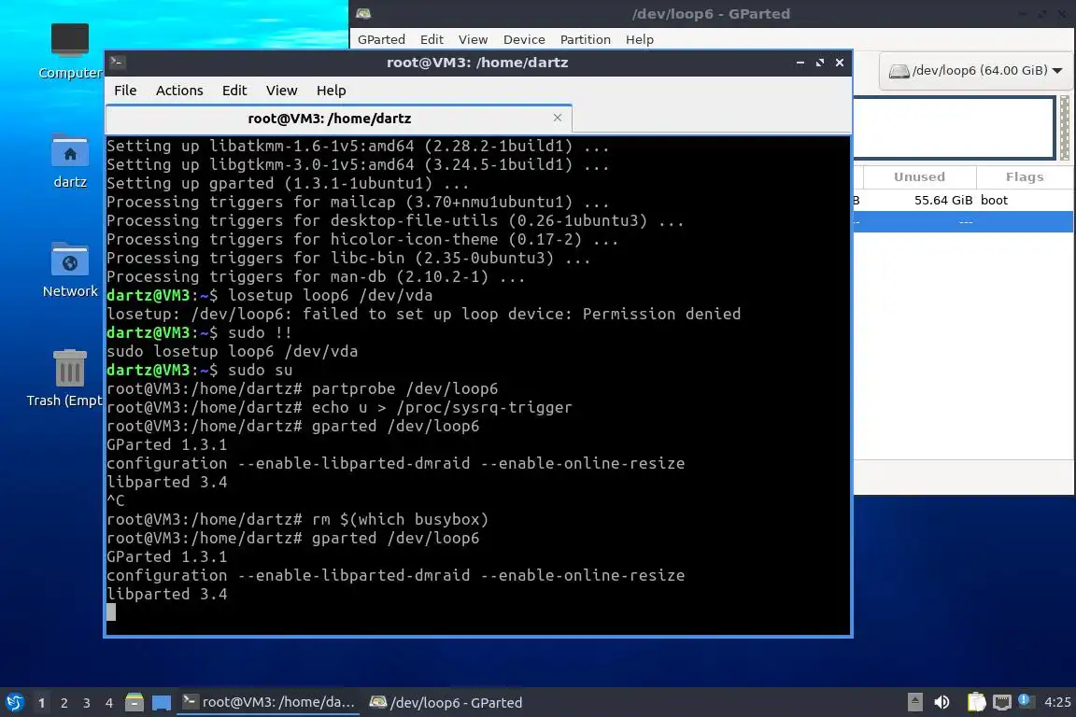
Task: Open the Help menu in GParted window
Action: click(640, 40)
